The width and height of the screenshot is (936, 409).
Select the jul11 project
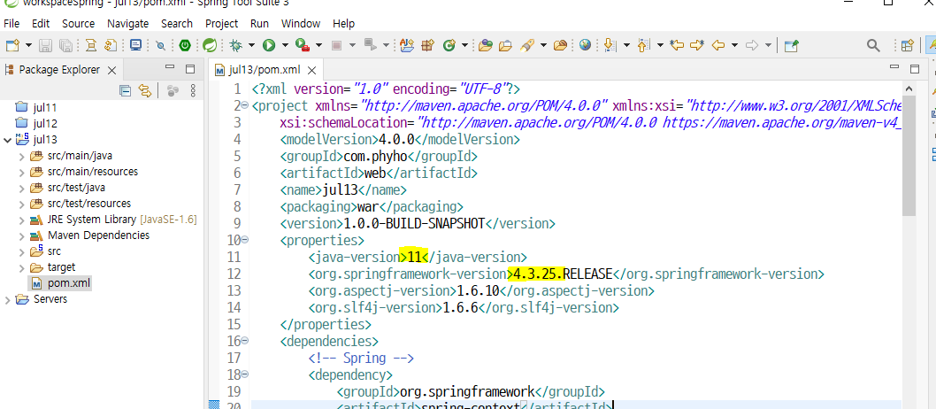pyautogui.click(x=35, y=108)
